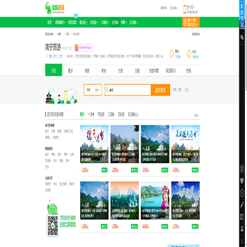The height and width of the screenshot is (247, 247).
Task: Open the search category dropdown left of search box
Action: coord(93,90)
